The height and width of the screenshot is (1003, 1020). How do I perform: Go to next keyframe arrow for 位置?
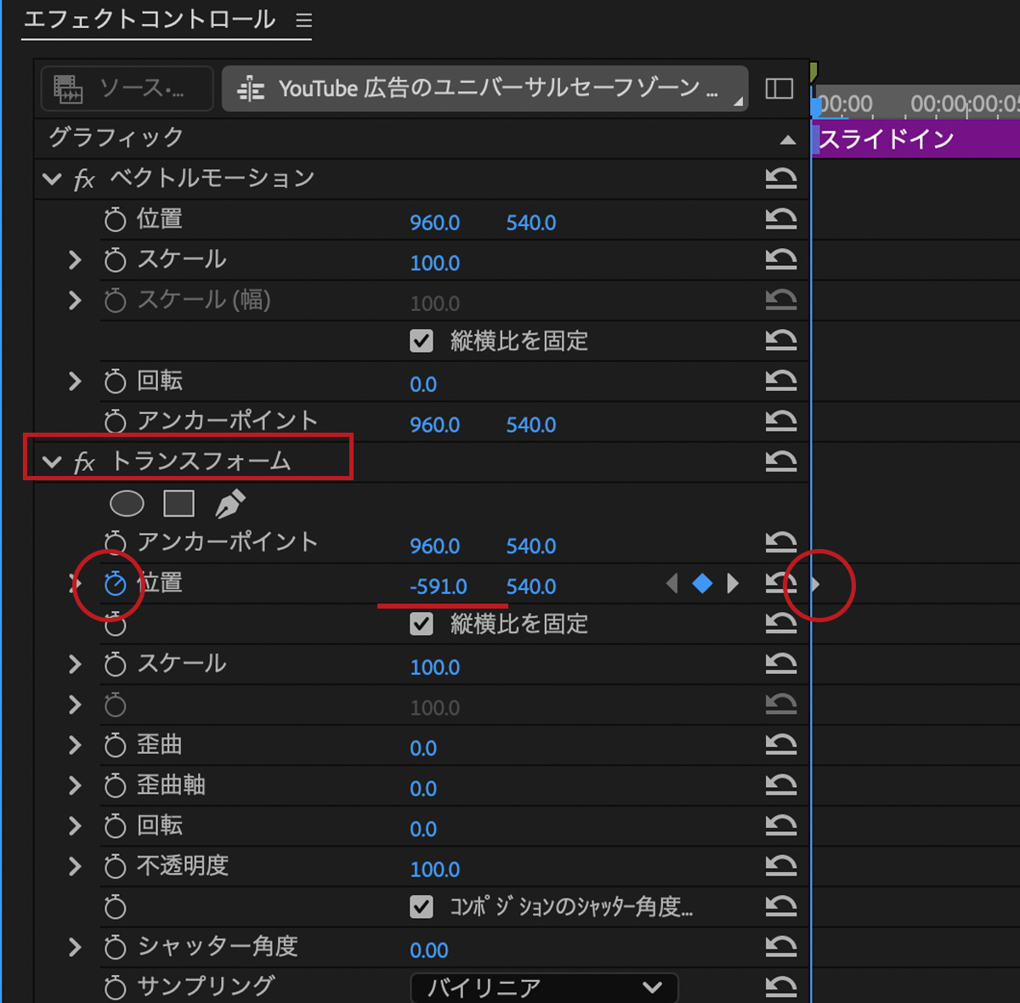(x=733, y=584)
